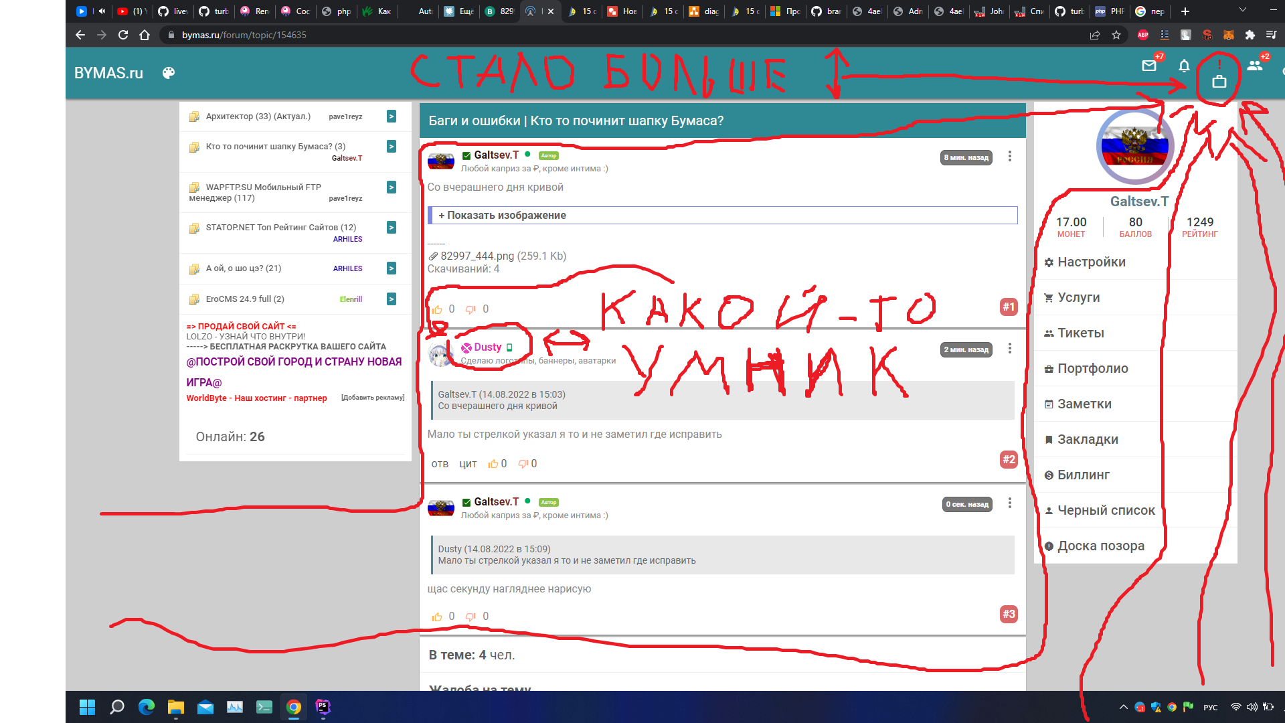
Task: Open the Настройки menu item
Action: tap(1091, 262)
